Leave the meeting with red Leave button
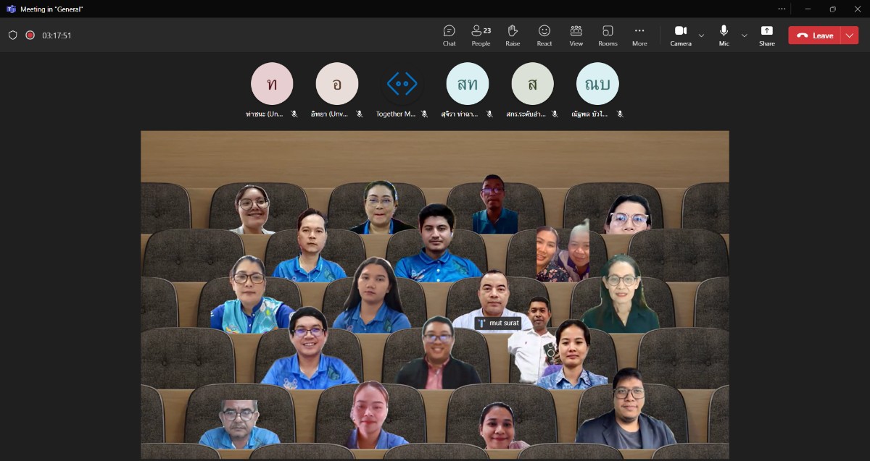870x461 pixels. click(815, 35)
